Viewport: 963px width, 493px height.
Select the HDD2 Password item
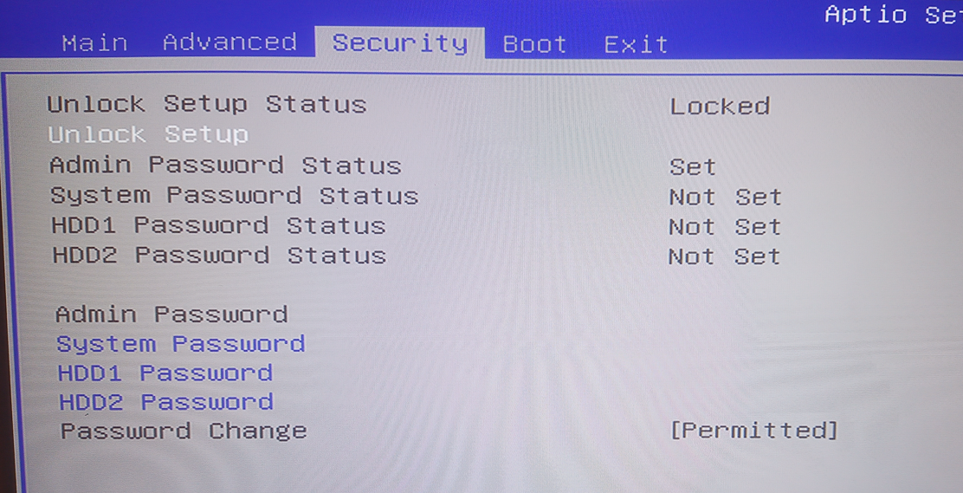[x=165, y=402]
